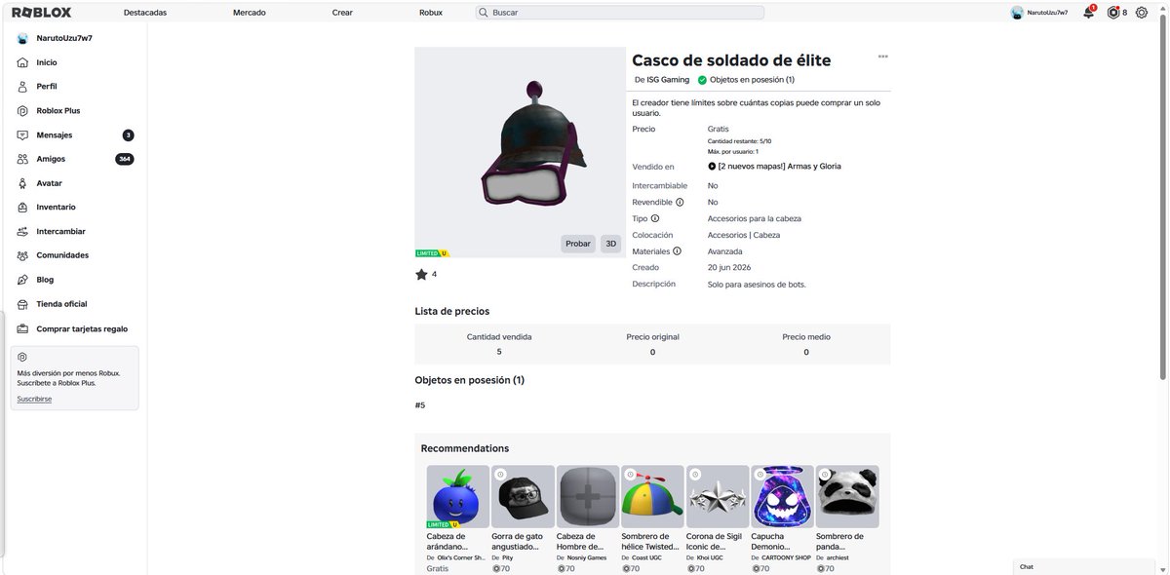Open the Destacadas tab
Viewport: 1170px width, 575px height.
[x=145, y=13]
